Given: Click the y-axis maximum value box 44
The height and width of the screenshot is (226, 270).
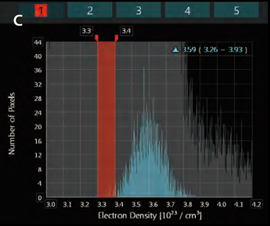Looking at the screenshot, I should point(38,43).
